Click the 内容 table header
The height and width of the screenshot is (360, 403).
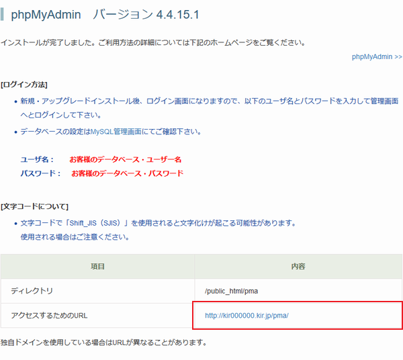pyautogui.click(x=298, y=267)
